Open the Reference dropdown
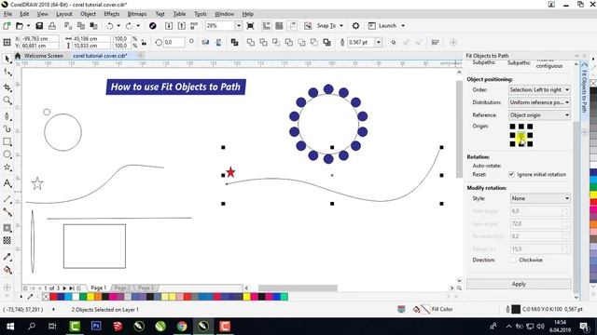Image resolution: width=597 pixels, height=335 pixels. point(539,115)
